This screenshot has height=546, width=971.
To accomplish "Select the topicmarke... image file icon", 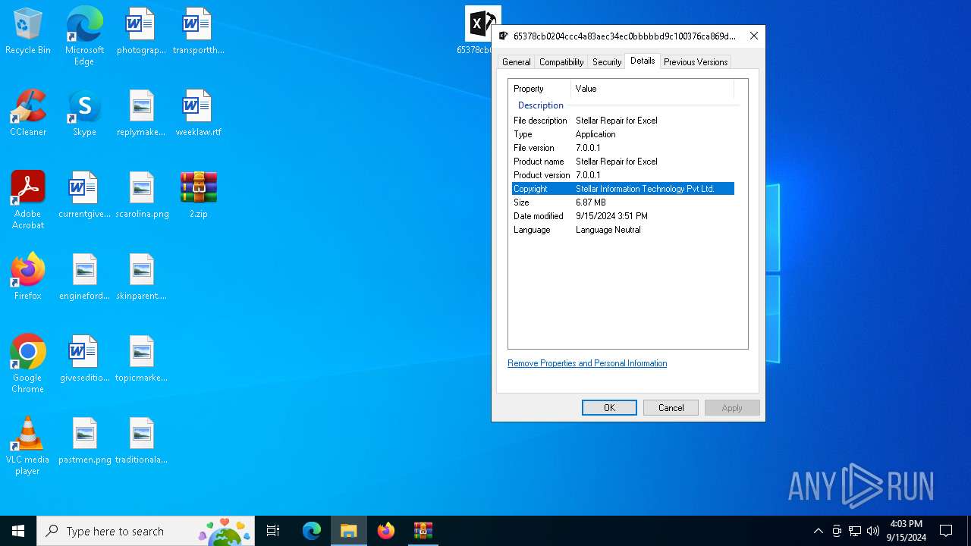I will pos(141,359).
